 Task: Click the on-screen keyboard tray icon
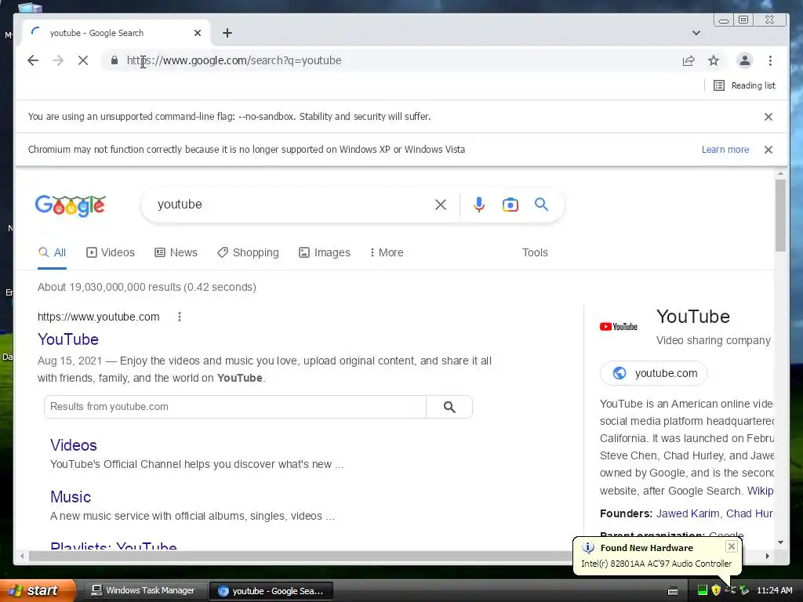pyautogui.click(x=673, y=591)
